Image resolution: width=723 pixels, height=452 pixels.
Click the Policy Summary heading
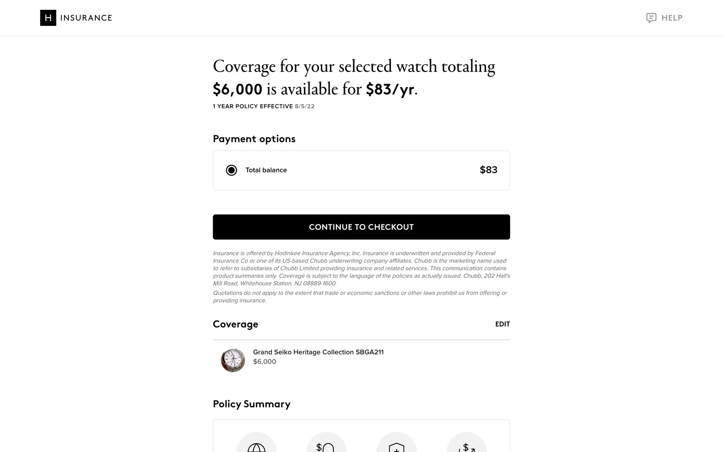[252, 404]
